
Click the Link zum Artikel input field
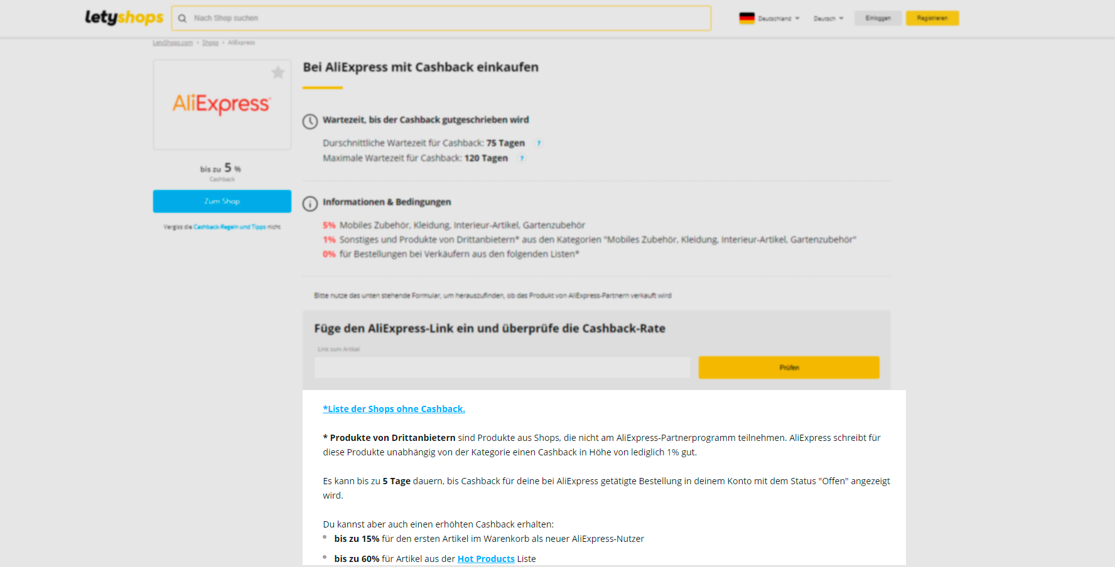tap(502, 368)
